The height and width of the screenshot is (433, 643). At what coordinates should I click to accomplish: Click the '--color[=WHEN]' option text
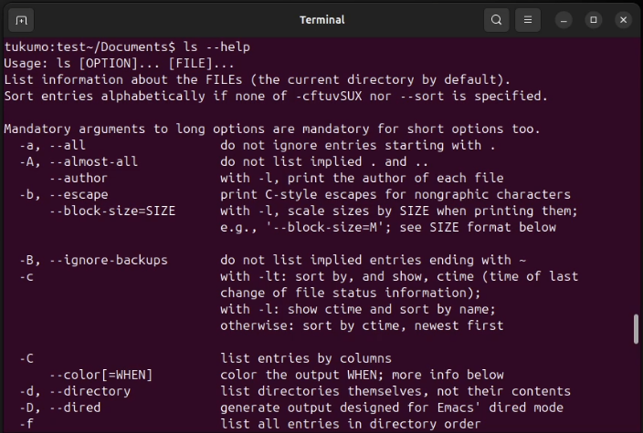[x=100, y=375]
